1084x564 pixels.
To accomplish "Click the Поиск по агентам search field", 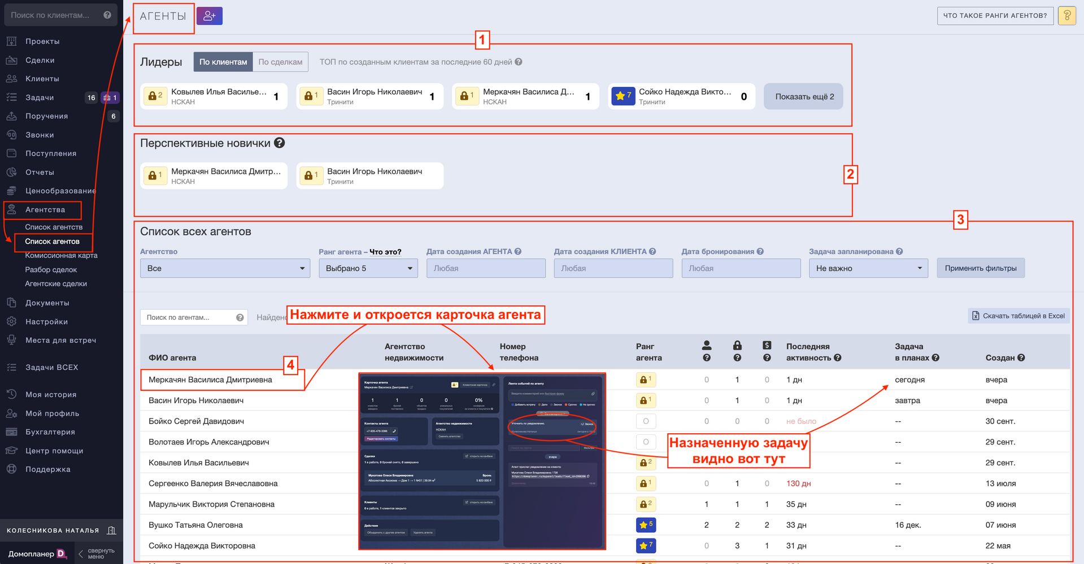I will tap(188, 318).
